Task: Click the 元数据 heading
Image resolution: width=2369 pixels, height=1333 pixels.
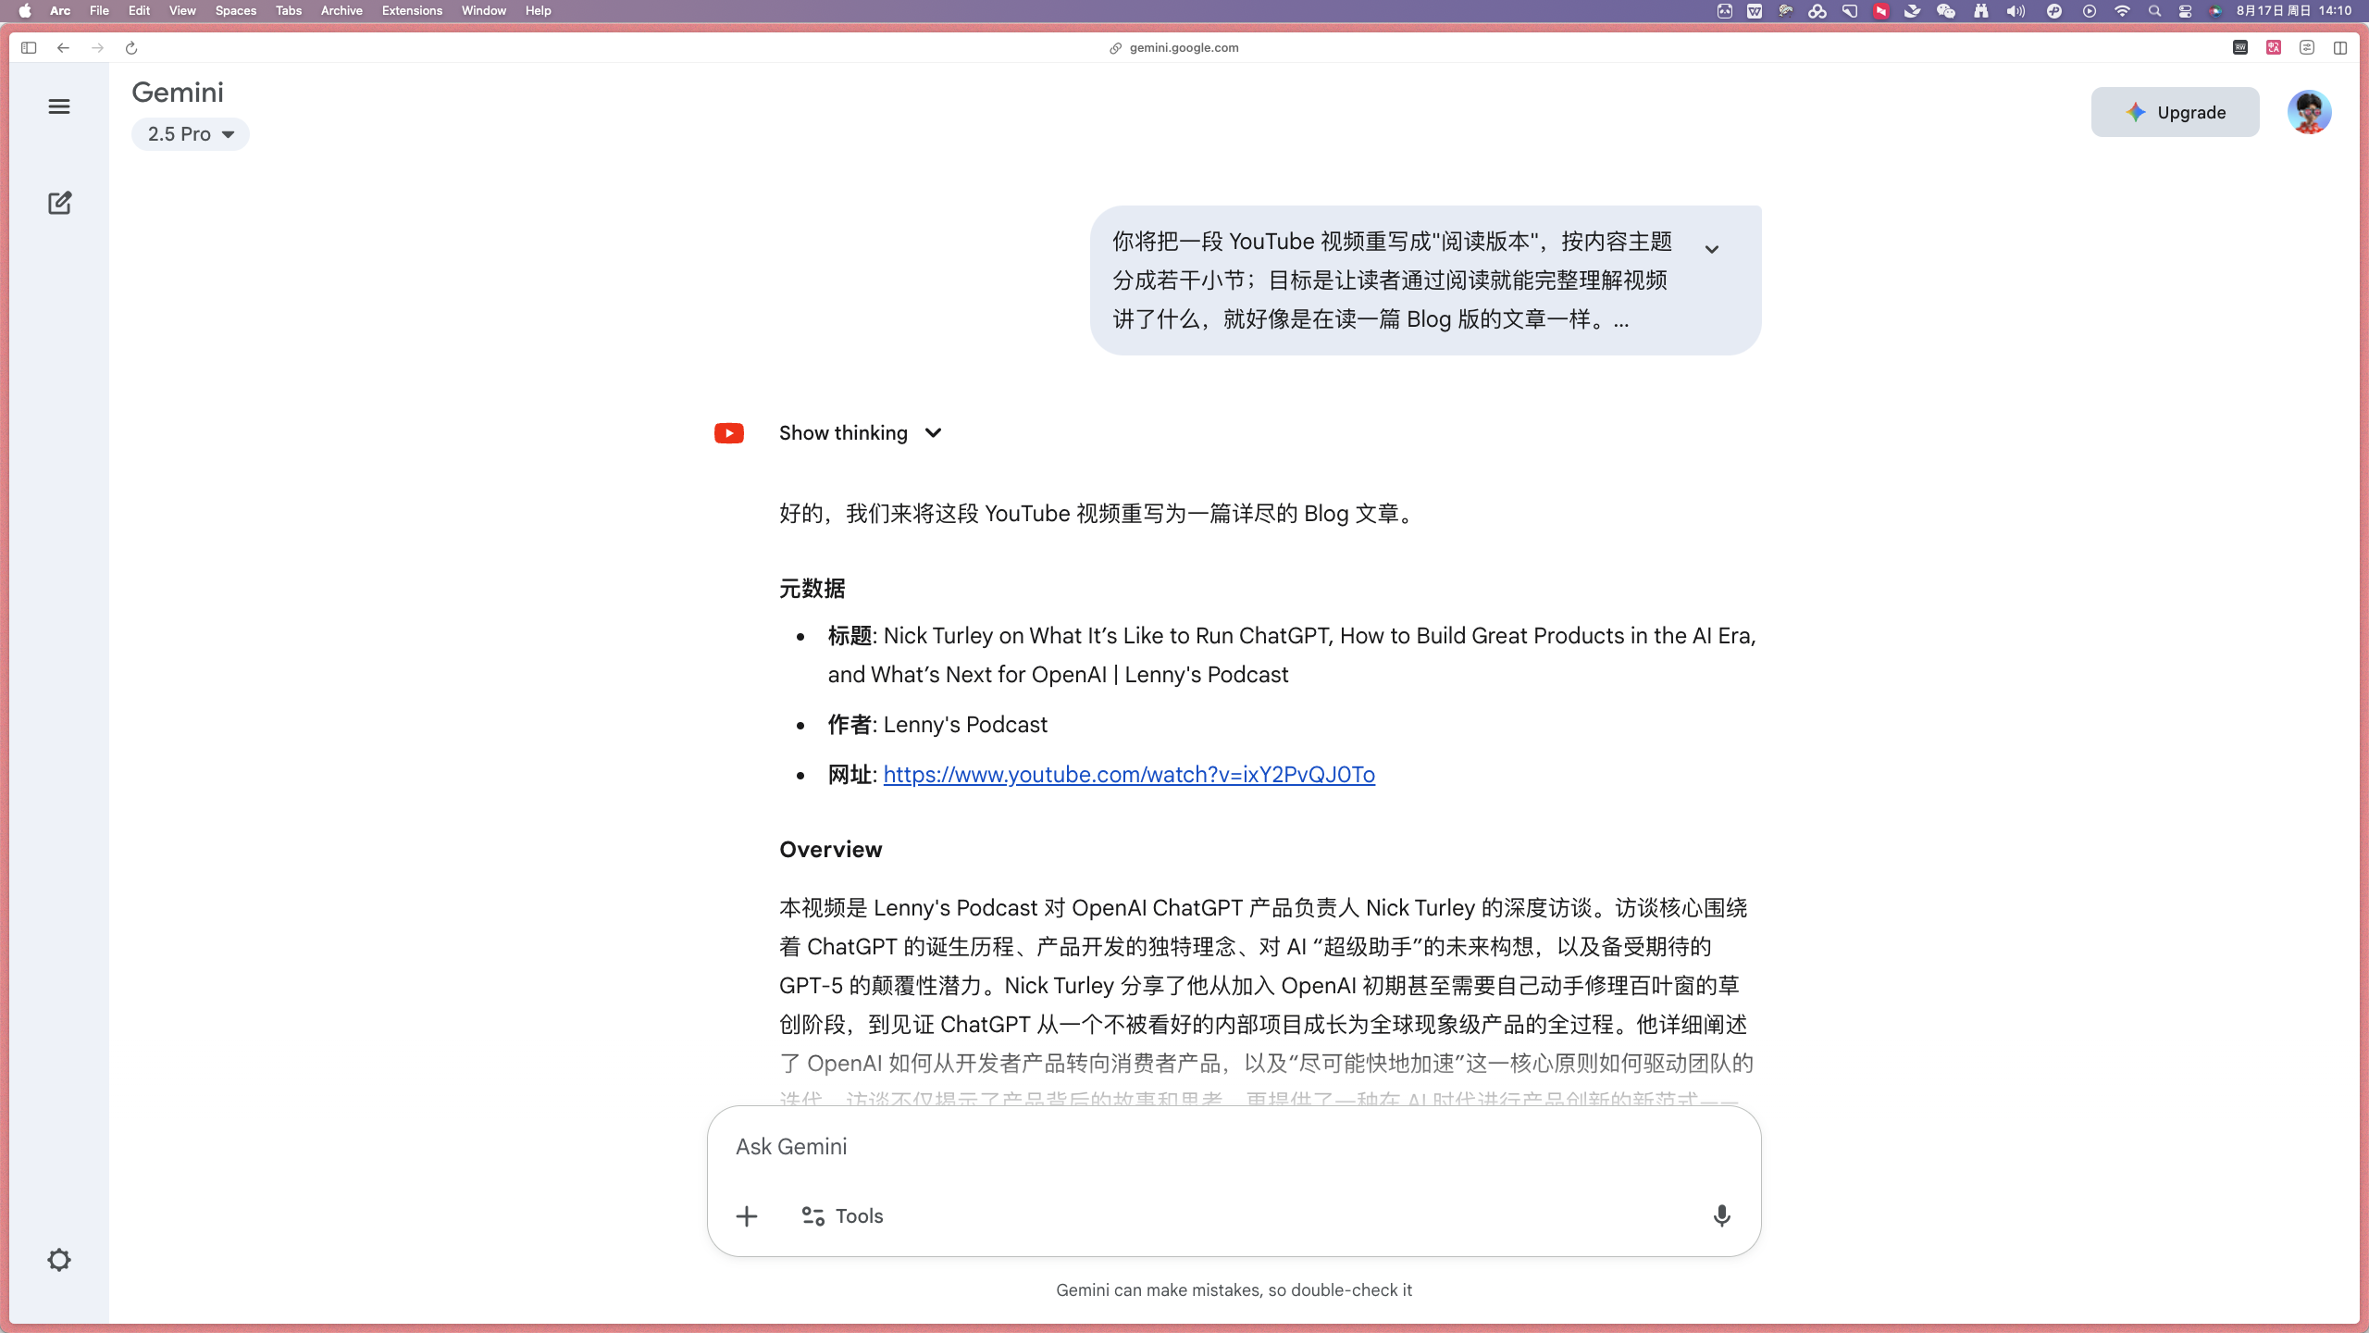Action: click(812, 589)
